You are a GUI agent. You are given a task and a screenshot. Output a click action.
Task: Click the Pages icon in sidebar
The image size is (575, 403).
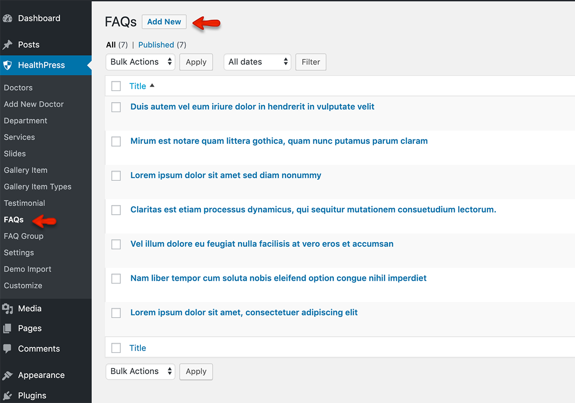7,329
